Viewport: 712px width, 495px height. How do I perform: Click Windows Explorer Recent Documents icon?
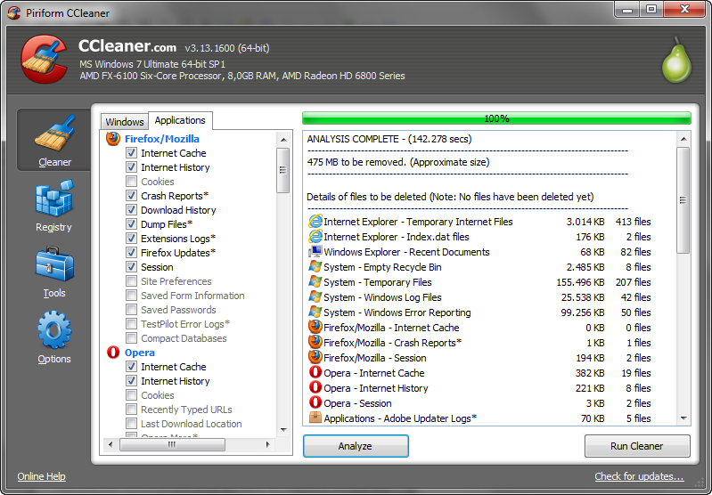click(x=315, y=252)
